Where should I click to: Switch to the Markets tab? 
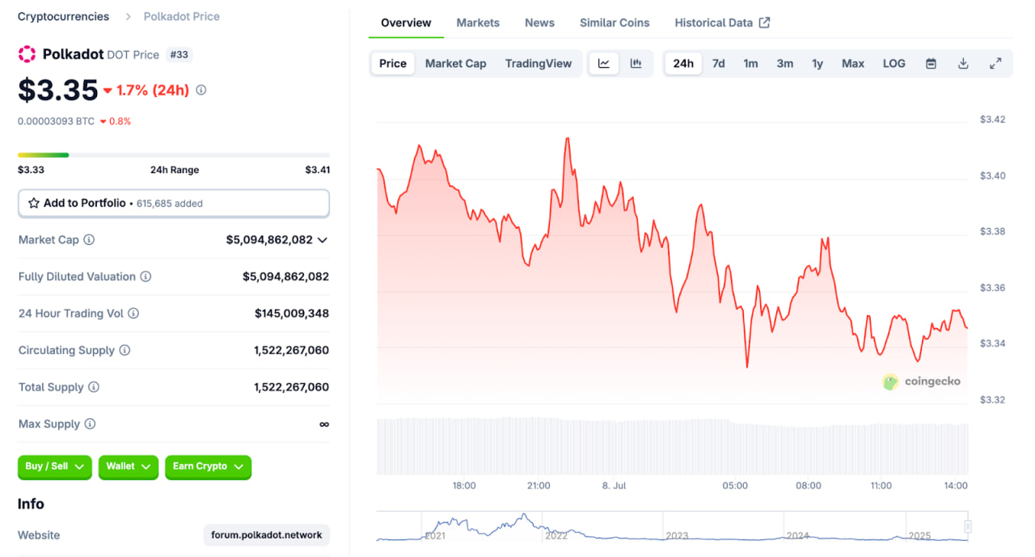[x=478, y=23]
